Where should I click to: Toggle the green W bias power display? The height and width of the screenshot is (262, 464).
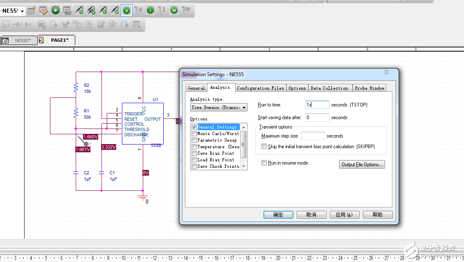coord(174,11)
